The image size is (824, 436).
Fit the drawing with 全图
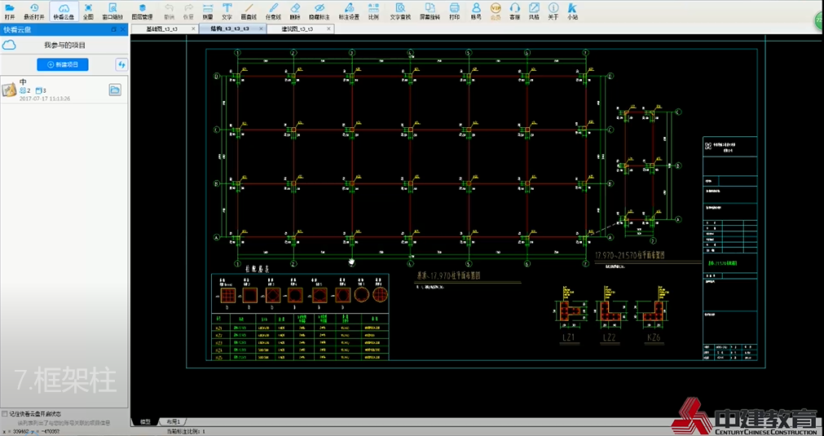(x=88, y=11)
